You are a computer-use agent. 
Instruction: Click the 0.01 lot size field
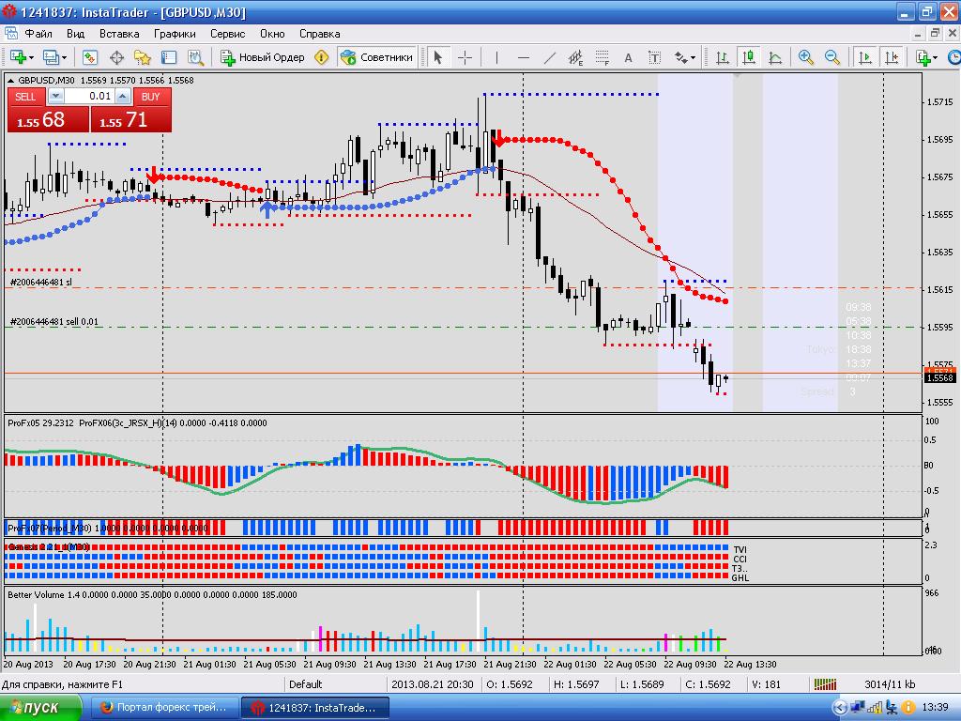point(89,97)
